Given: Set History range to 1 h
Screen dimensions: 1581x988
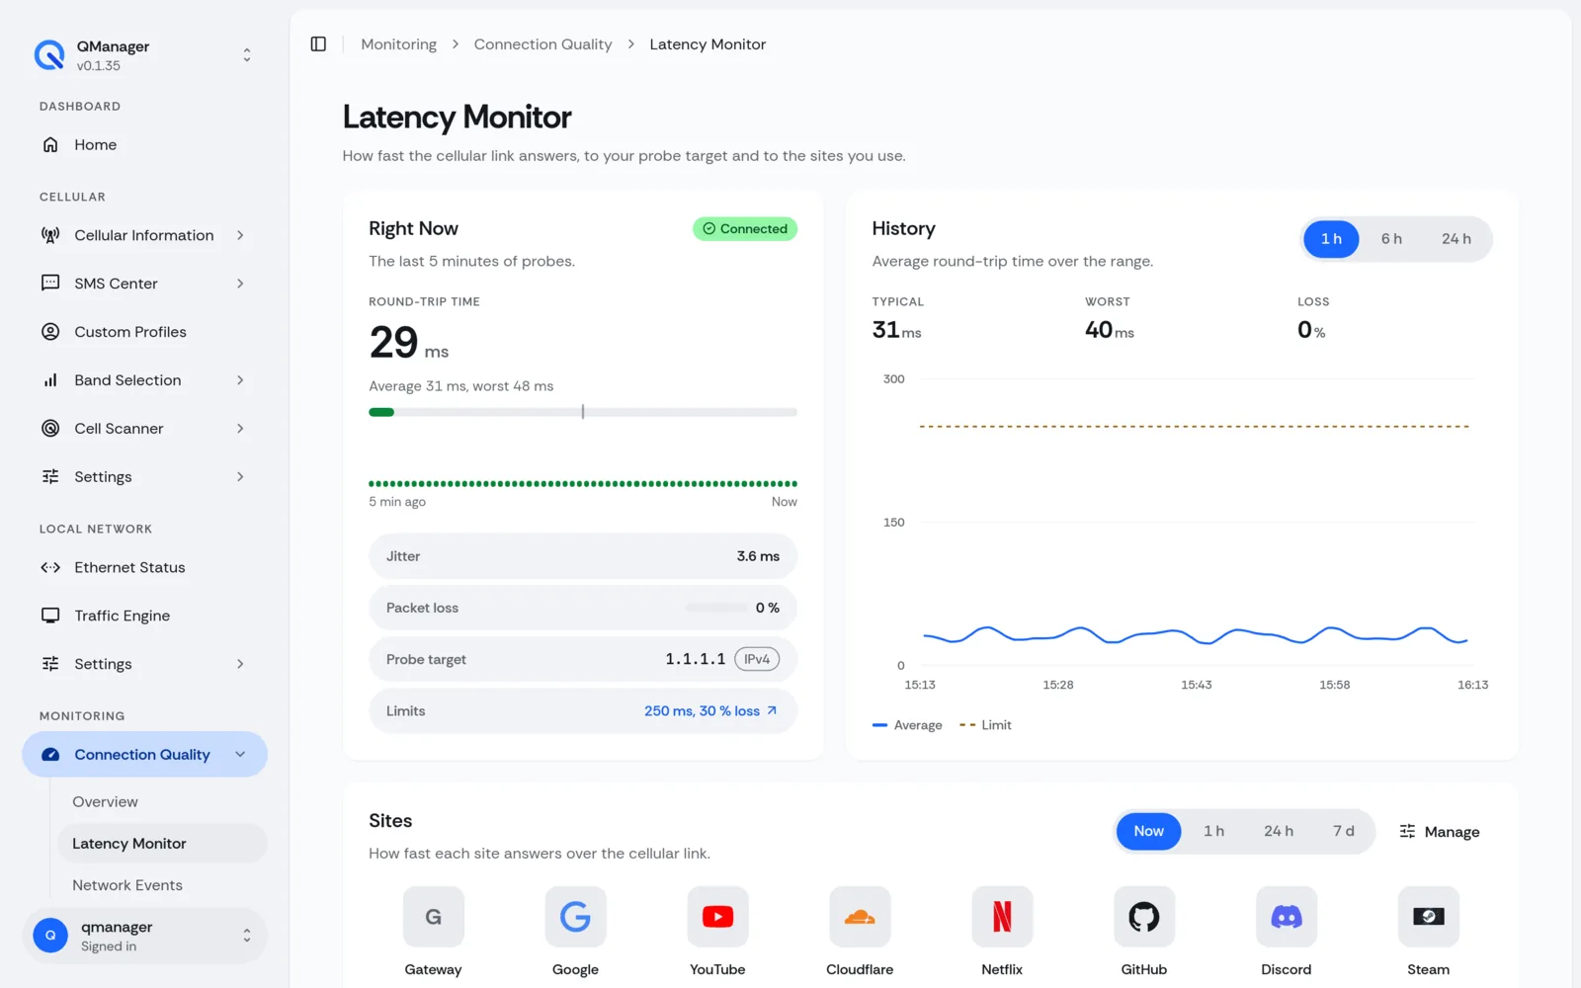Looking at the screenshot, I should (1331, 239).
